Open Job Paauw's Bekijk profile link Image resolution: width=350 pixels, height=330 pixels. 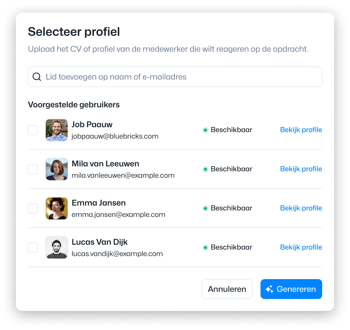pos(301,130)
